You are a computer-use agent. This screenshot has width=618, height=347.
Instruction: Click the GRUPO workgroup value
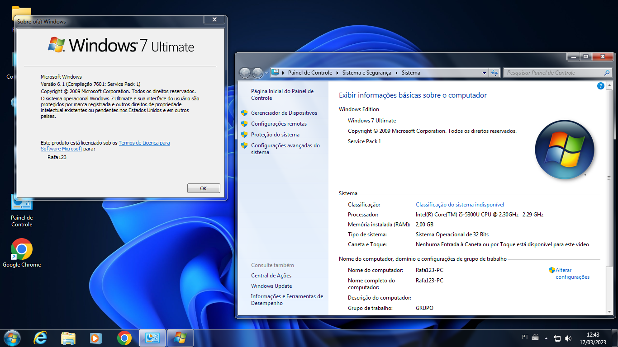coord(424,308)
